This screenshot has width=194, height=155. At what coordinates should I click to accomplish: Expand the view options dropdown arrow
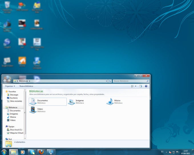[136, 86]
